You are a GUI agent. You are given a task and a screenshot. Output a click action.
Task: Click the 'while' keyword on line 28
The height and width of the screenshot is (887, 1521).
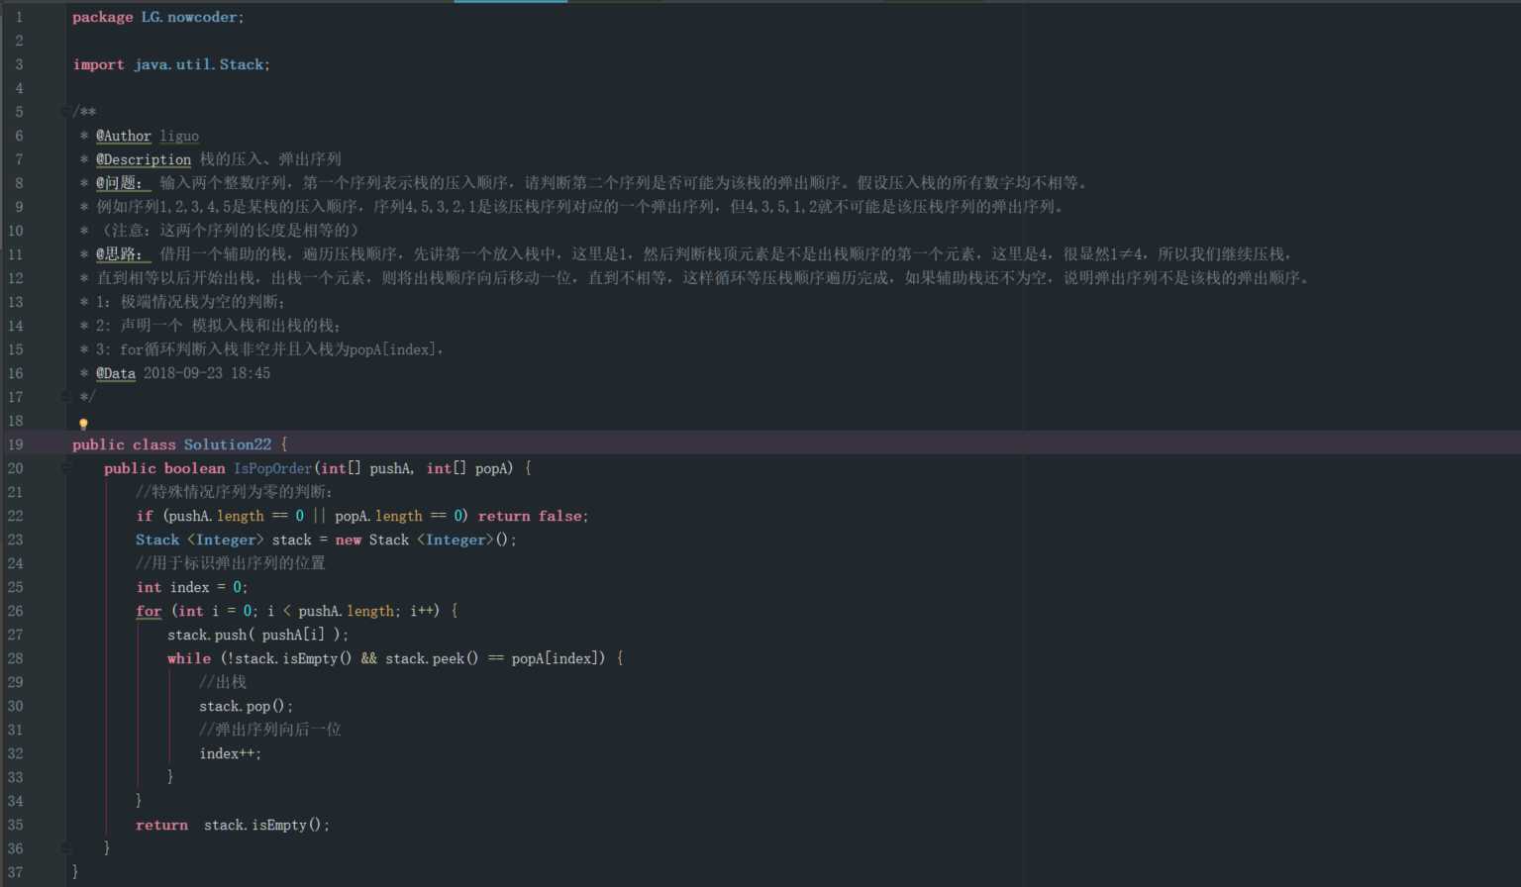(x=188, y=658)
